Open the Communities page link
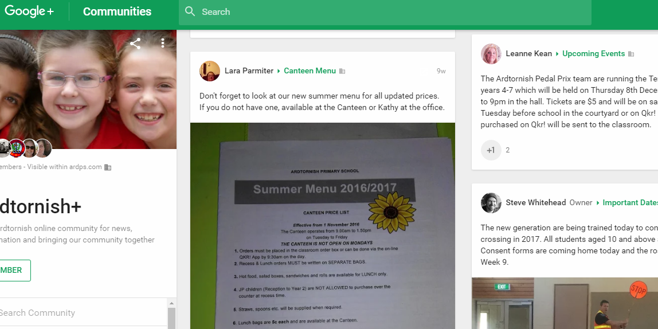 tap(117, 11)
